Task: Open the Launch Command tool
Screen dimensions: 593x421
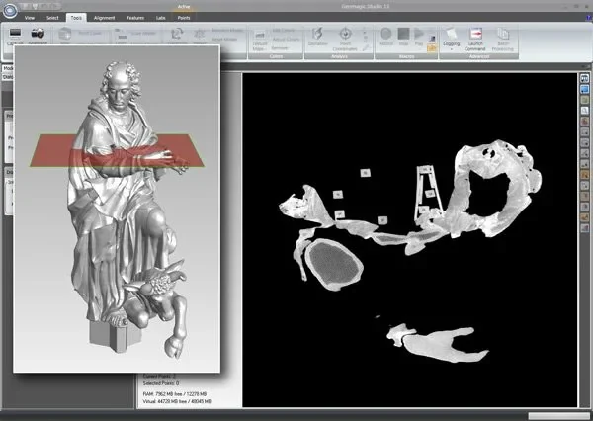Action: 475,39
